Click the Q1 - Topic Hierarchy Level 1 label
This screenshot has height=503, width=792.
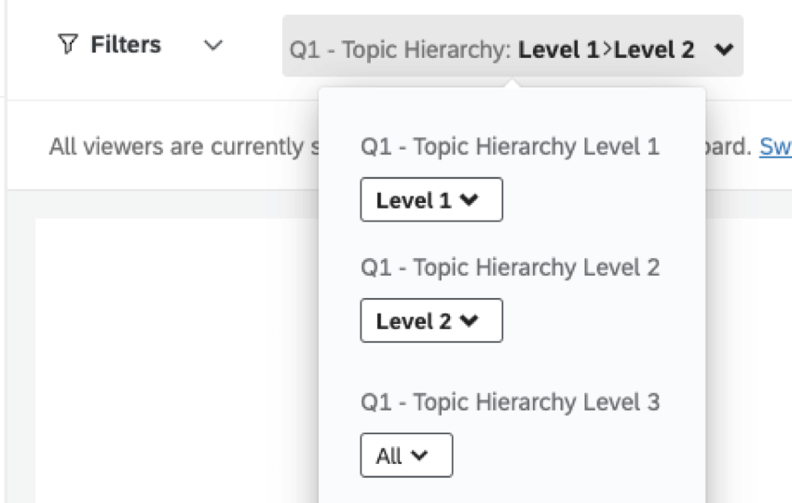(510, 147)
